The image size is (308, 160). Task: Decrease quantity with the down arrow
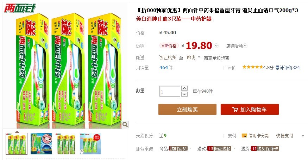pyautogui.click(x=184, y=94)
